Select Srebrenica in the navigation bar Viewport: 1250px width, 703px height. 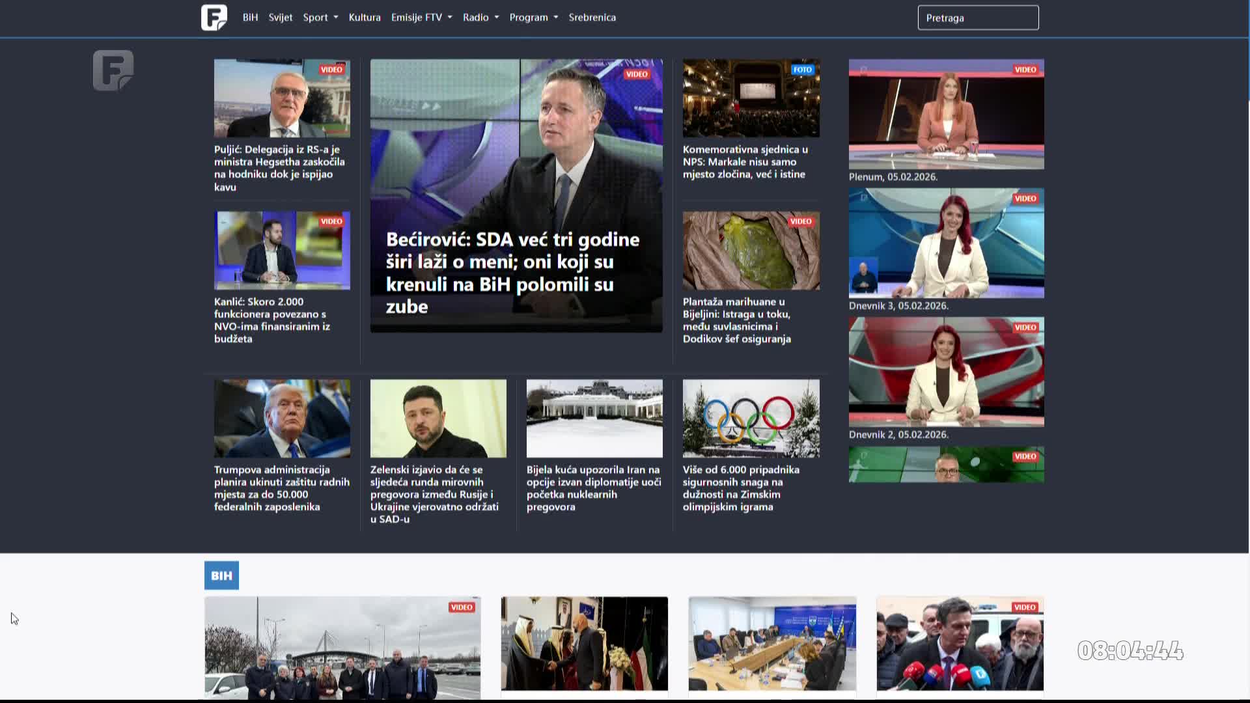tap(592, 18)
